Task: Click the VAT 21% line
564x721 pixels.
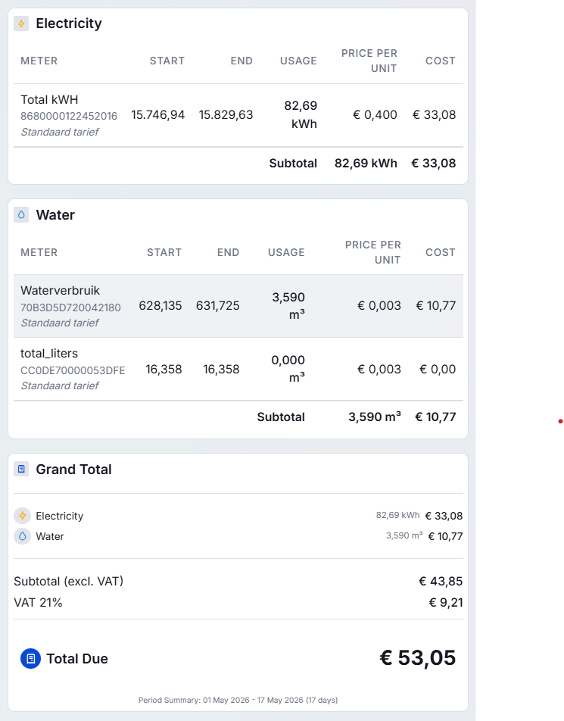Action: (x=238, y=602)
